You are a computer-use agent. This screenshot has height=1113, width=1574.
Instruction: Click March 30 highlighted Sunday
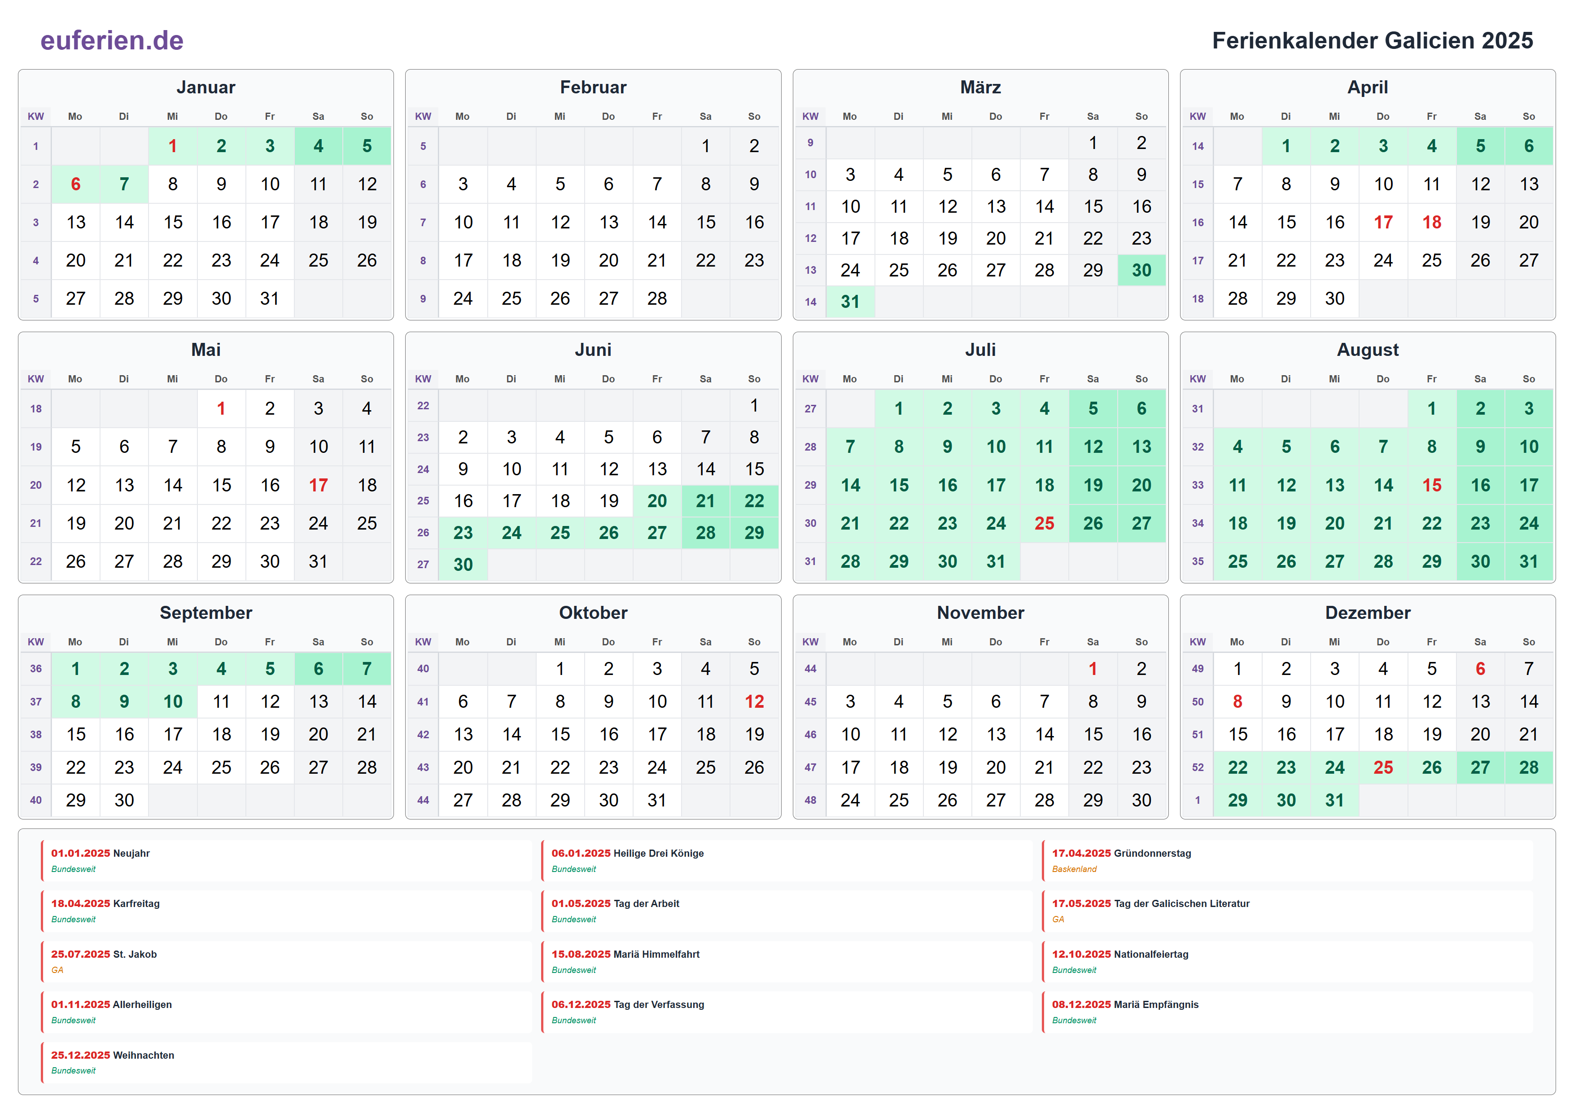pos(1141,270)
